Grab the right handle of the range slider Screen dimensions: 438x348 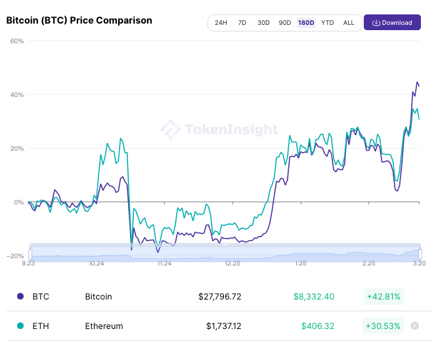[420, 253]
